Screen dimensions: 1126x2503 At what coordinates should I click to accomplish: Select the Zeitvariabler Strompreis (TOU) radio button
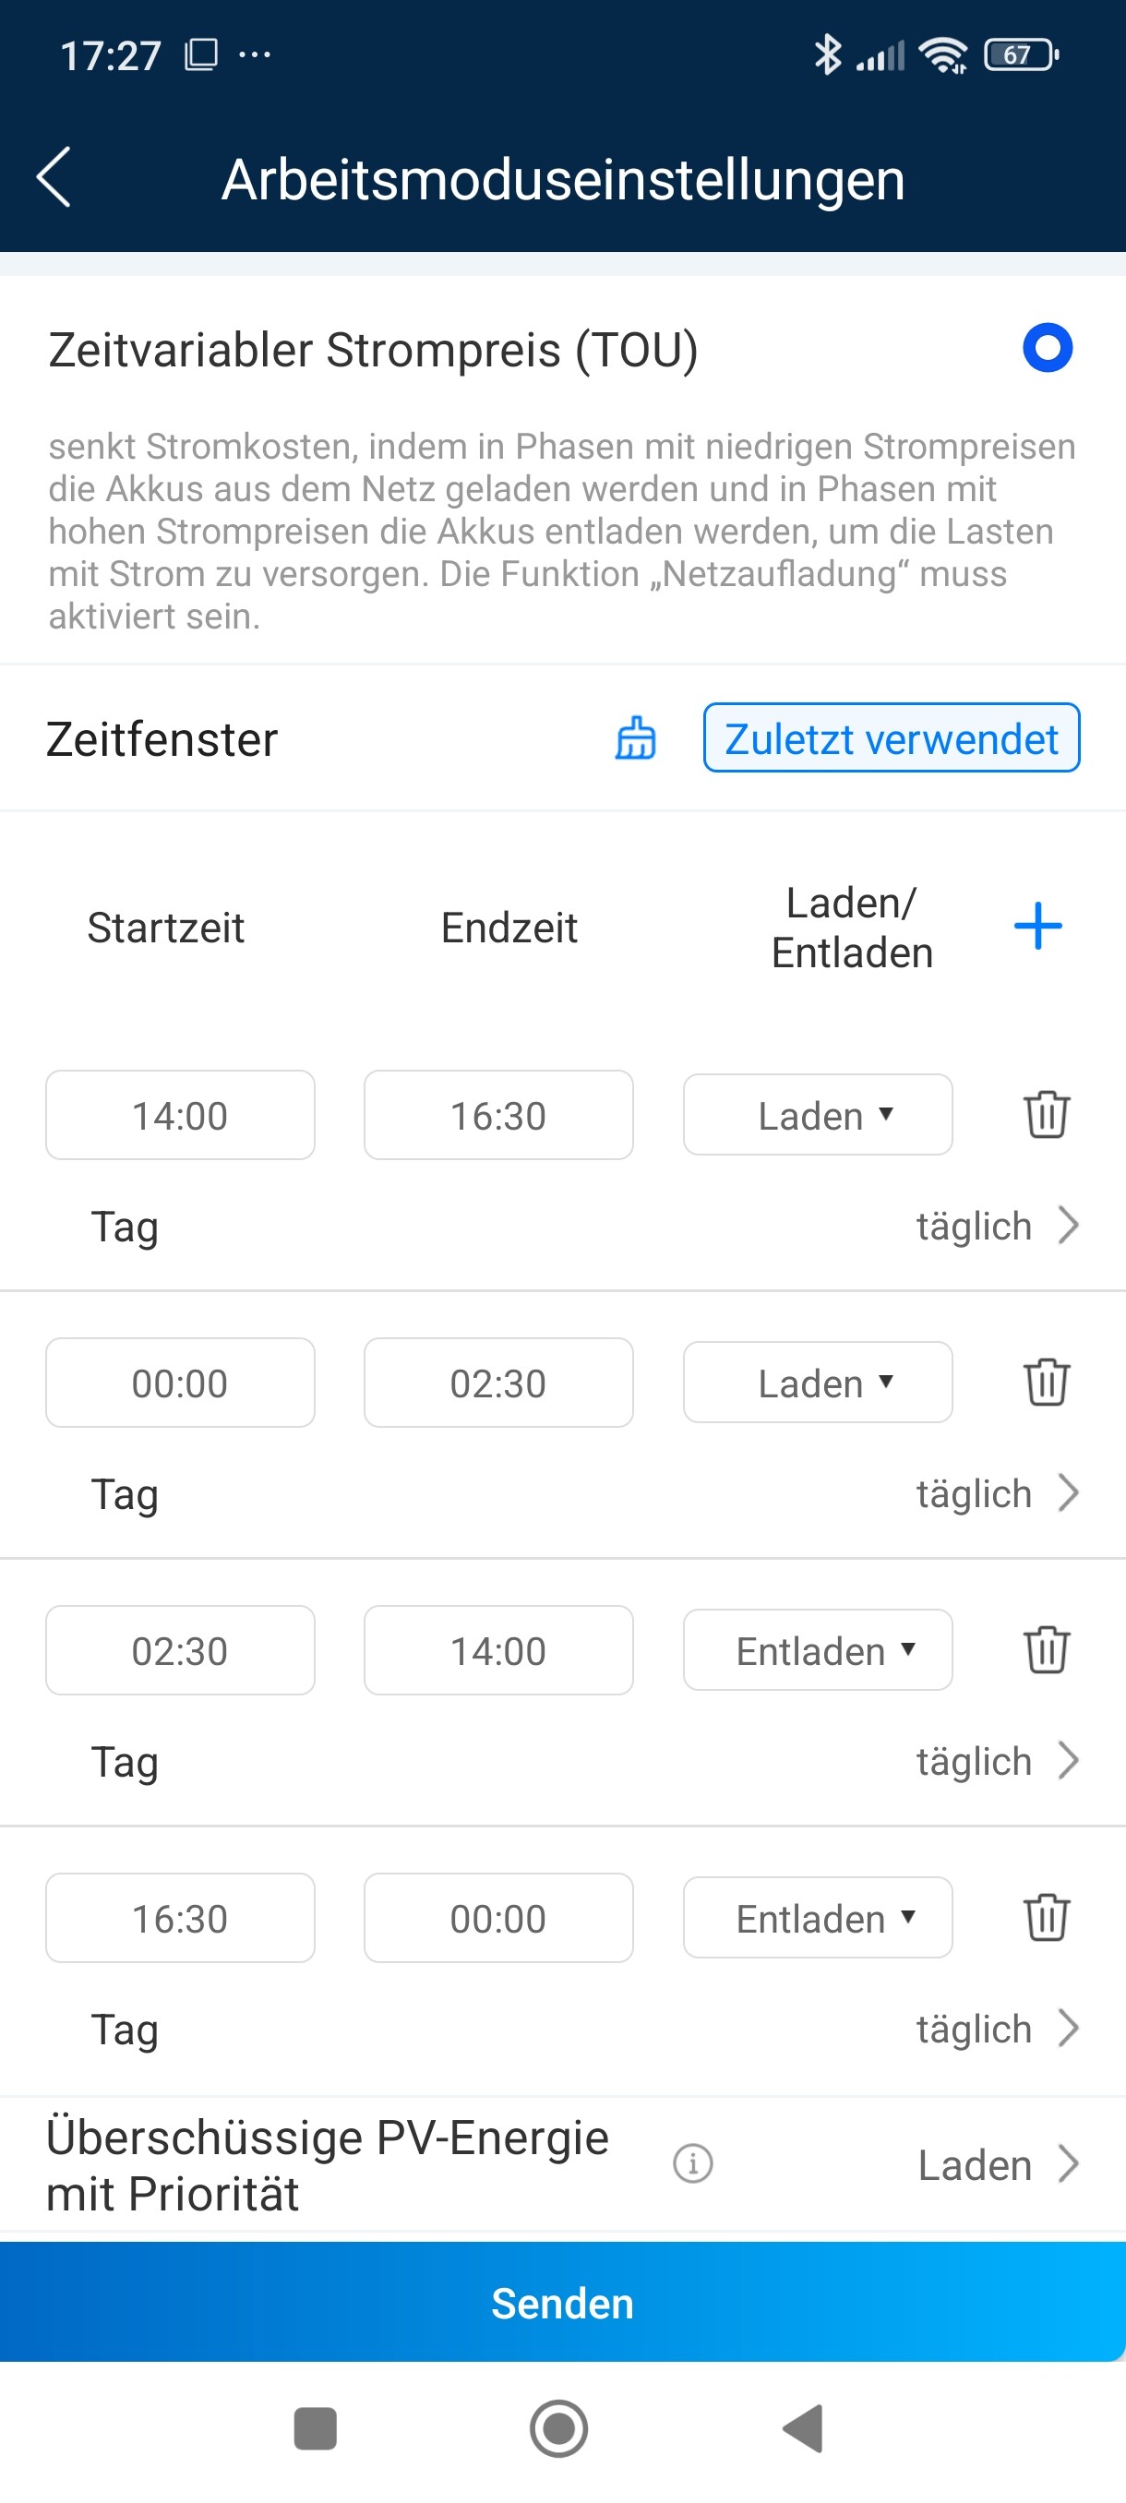(x=1047, y=348)
